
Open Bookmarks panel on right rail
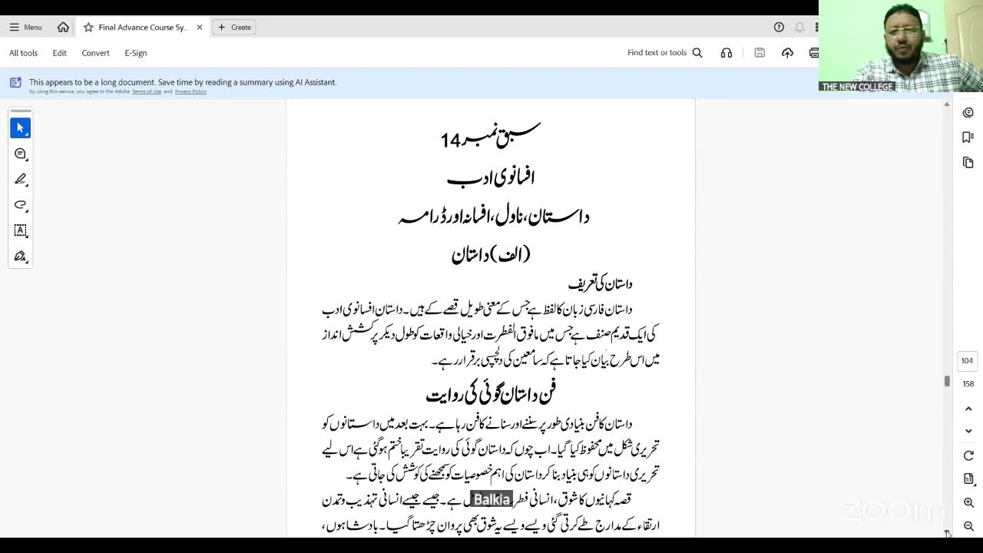pos(968,137)
